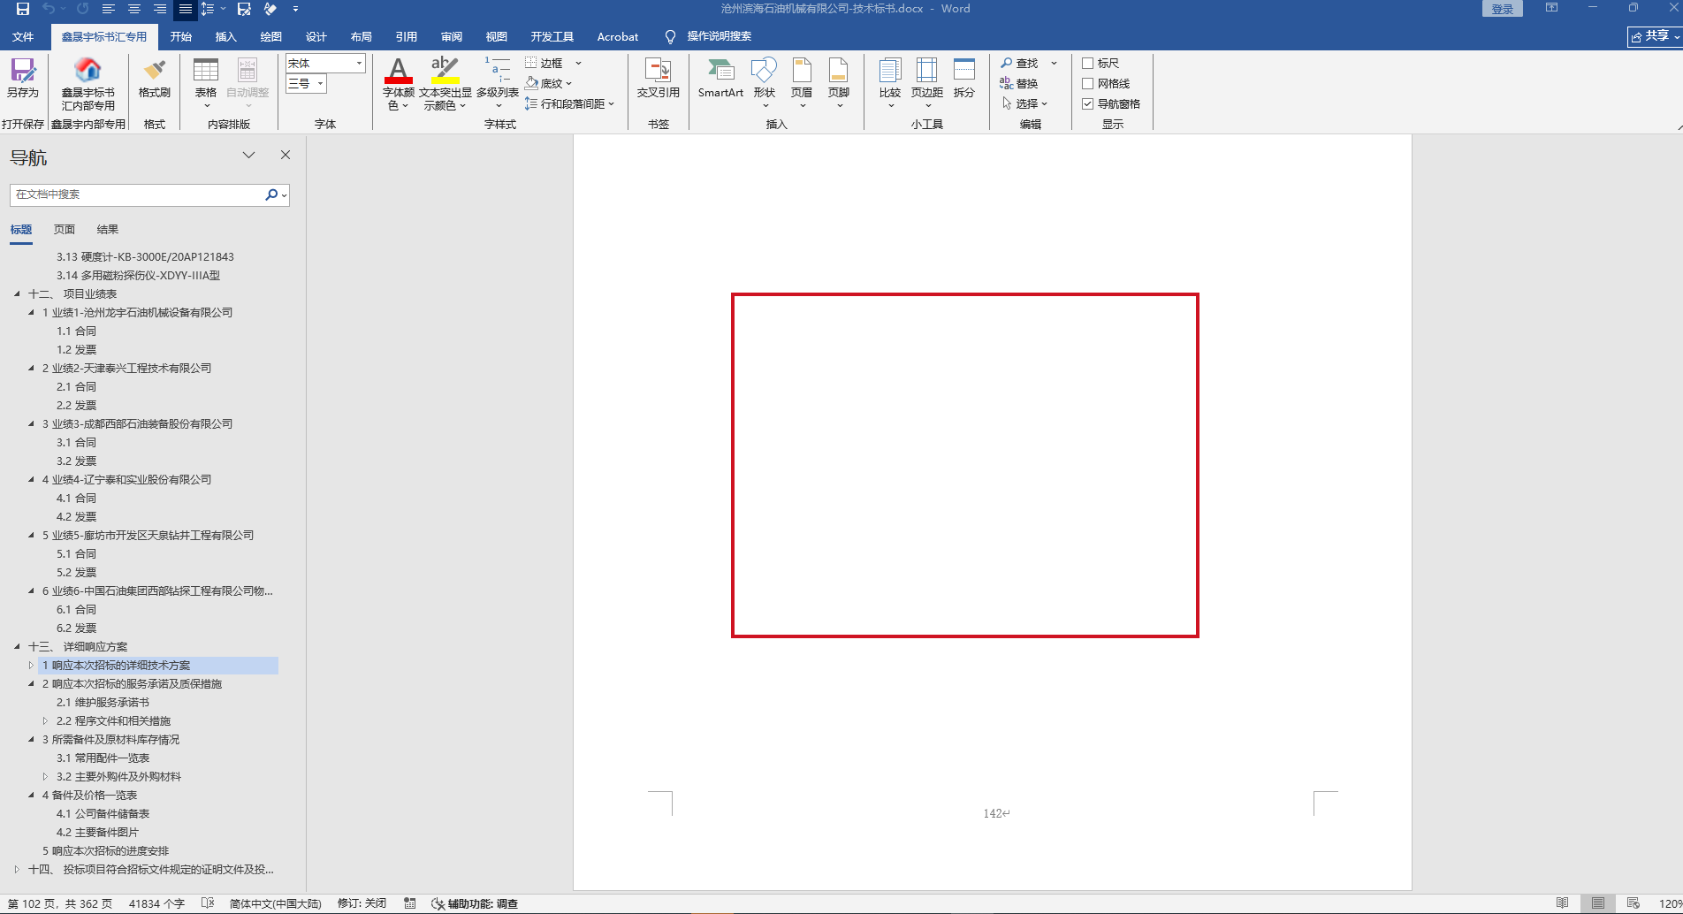The height and width of the screenshot is (914, 1683).
Task: Click the center alignment icon in the quick access toolbar
Action: pos(134,9)
